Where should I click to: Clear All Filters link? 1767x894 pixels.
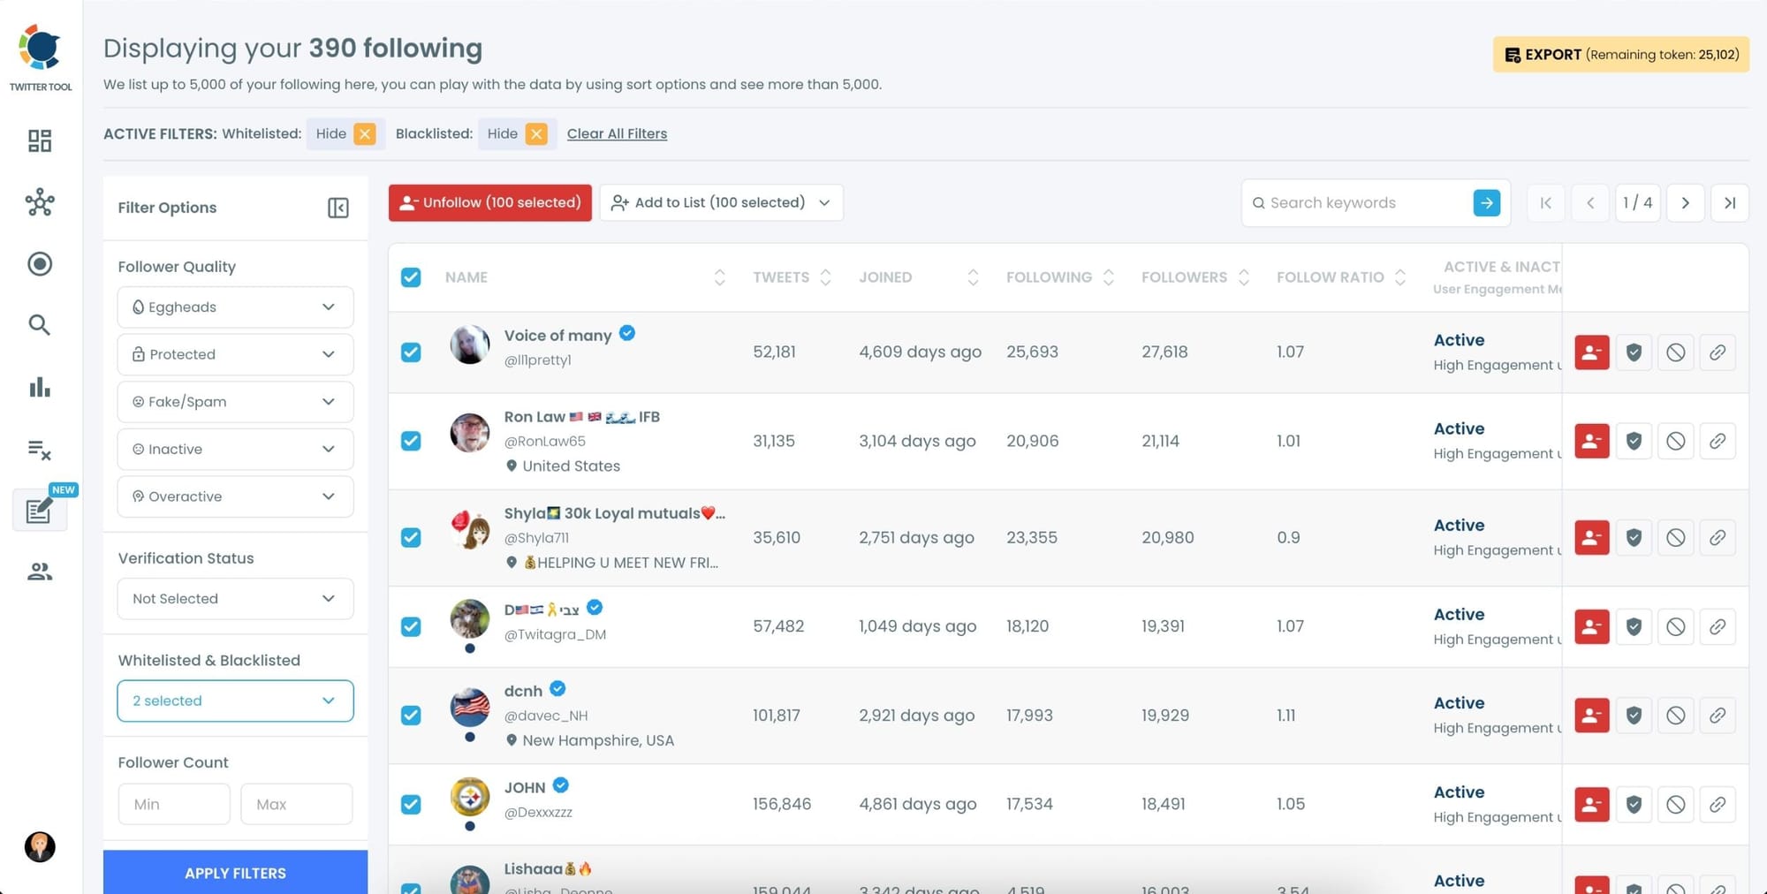617,133
